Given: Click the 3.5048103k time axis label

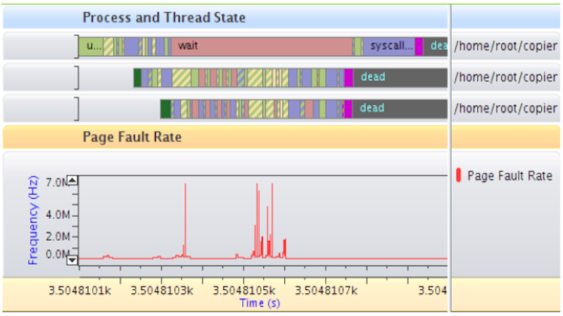Looking at the screenshot, I should point(162,291).
